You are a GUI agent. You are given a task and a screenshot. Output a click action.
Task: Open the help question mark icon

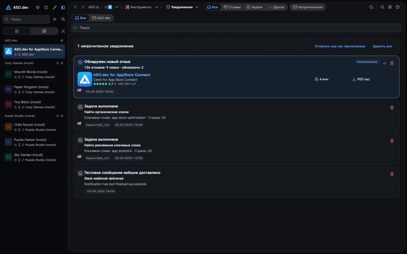tap(398, 7)
